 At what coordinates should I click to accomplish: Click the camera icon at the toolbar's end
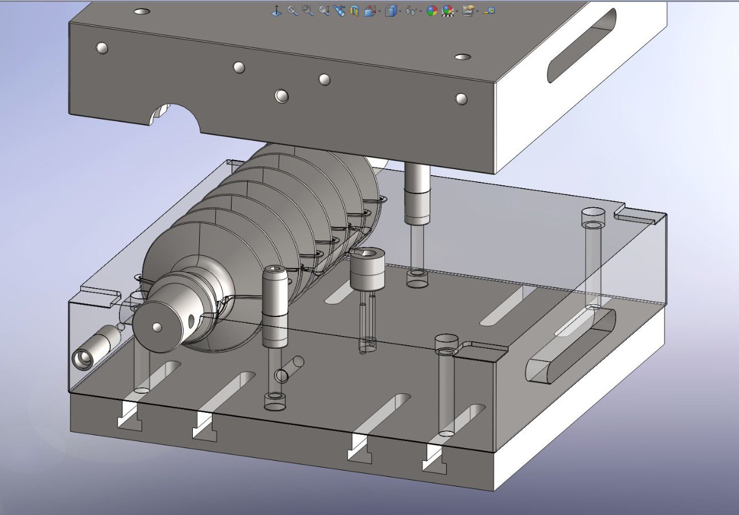click(x=489, y=10)
